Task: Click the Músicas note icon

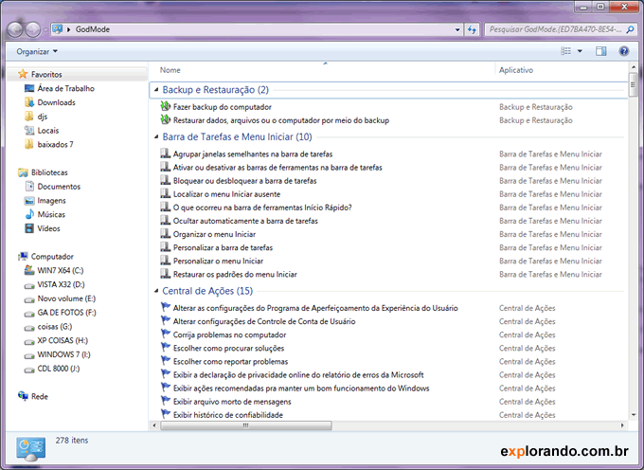Action: (29, 214)
